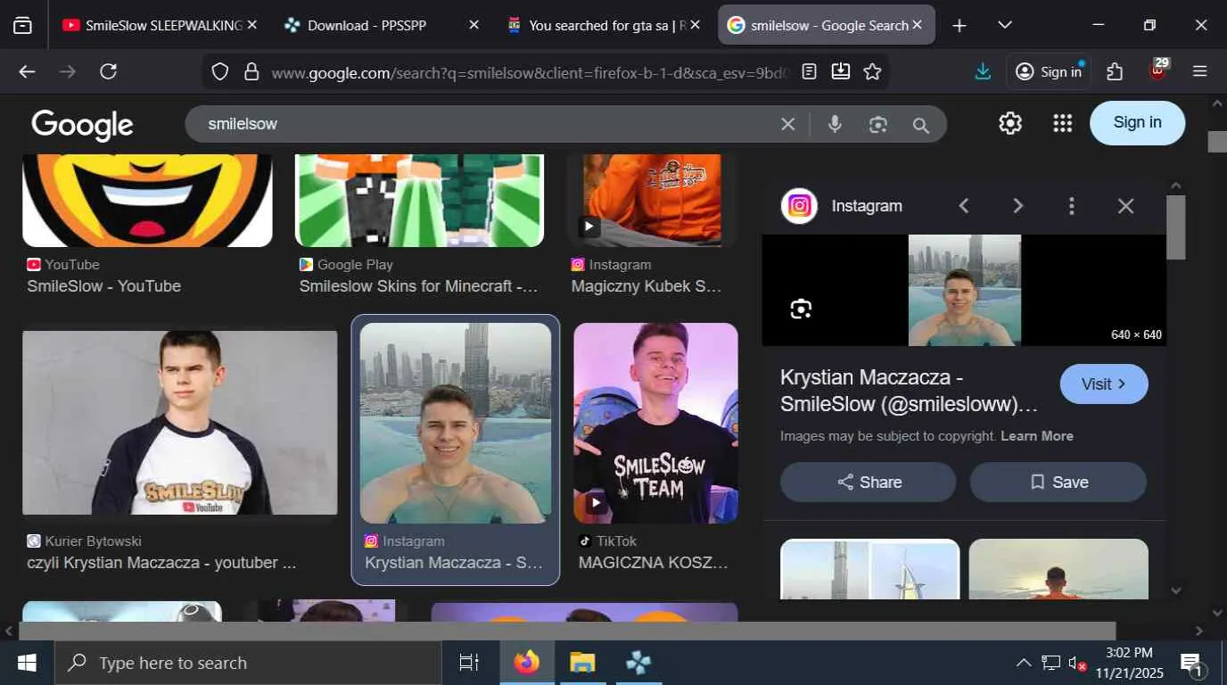
Task: Share the previewed image
Action: (869, 482)
